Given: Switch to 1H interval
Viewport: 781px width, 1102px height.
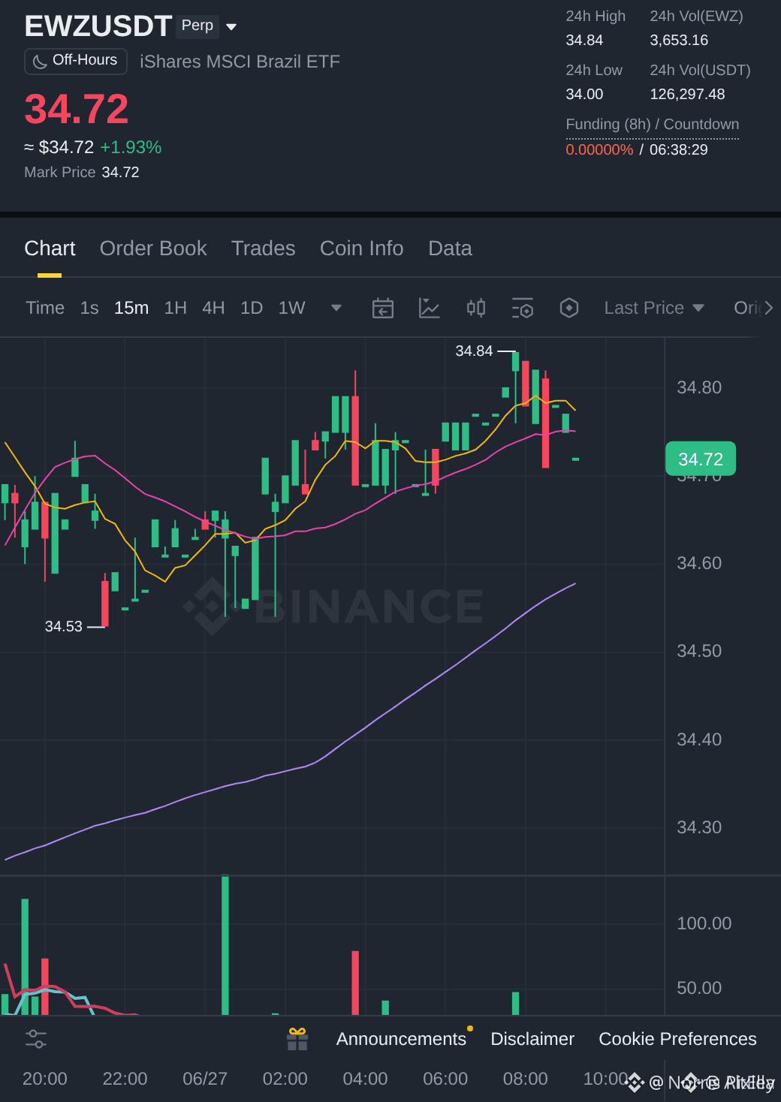Looking at the screenshot, I should click(x=176, y=308).
